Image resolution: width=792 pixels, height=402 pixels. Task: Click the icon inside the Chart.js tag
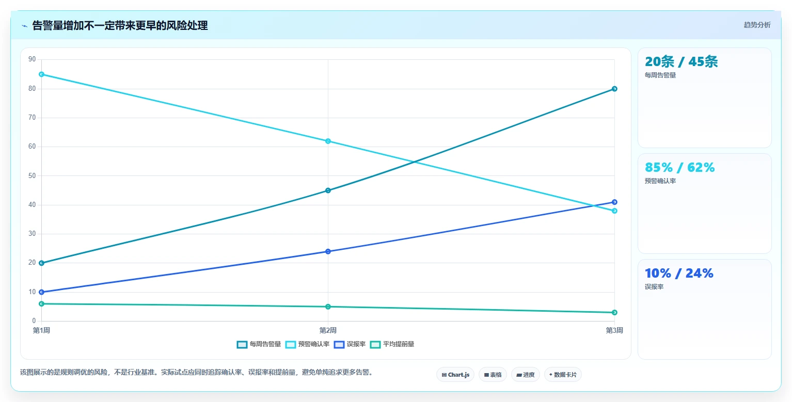click(x=444, y=375)
